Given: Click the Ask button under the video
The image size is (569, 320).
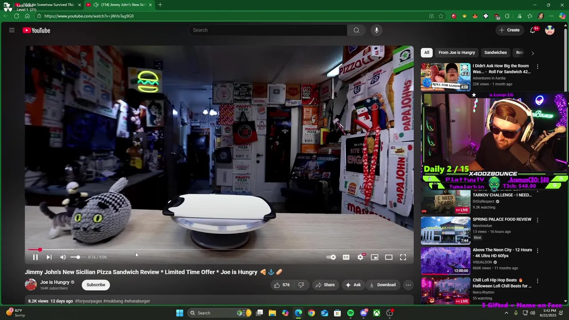Looking at the screenshot, I should pos(353,285).
